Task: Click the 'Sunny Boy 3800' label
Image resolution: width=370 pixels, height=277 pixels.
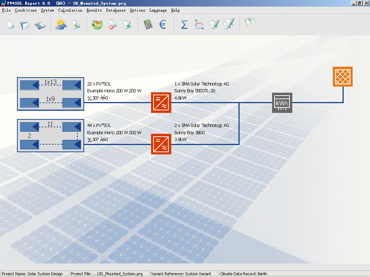Action: (189, 132)
